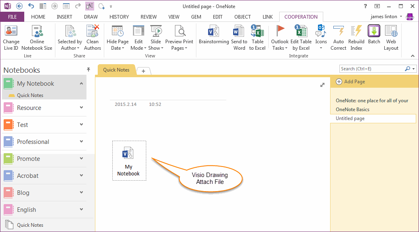This screenshot has width=419, height=232.
Task: Click Hide Page Date icon
Action: [118, 31]
